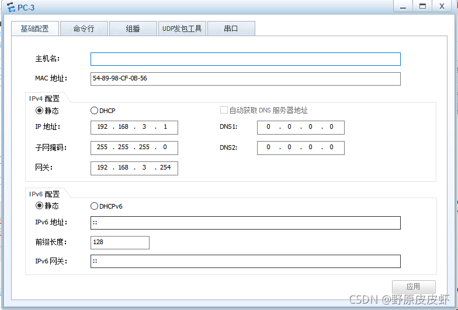Click the DNS2 address field
The image size is (458, 310).
click(300, 148)
